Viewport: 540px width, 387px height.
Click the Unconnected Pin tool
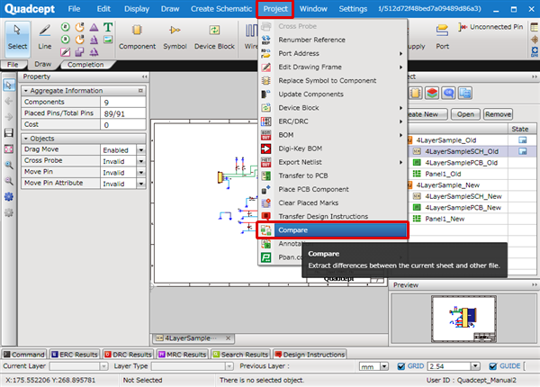490,27
